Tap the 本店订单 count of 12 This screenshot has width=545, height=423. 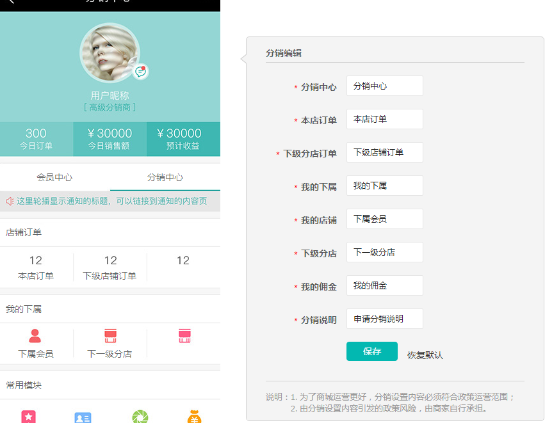(x=36, y=260)
